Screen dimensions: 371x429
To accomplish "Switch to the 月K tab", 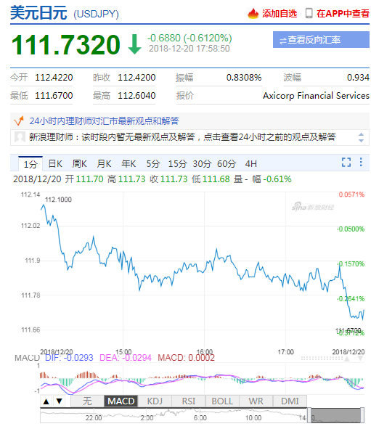I will tap(104, 164).
